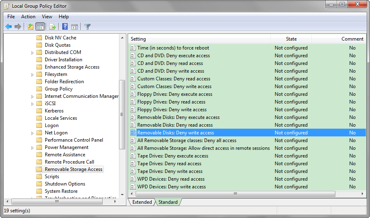Select the Driver Installation tree item
The image size is (370, 218).
(x=64, y=60)
